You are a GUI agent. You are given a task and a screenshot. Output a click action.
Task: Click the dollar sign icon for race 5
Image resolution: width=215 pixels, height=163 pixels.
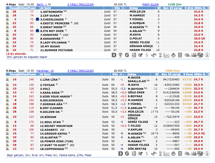point(147,154)
